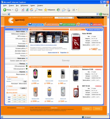Click the Stop page loading icon
The height and width of the screenshot is (119, 110).
click(23, 10)
